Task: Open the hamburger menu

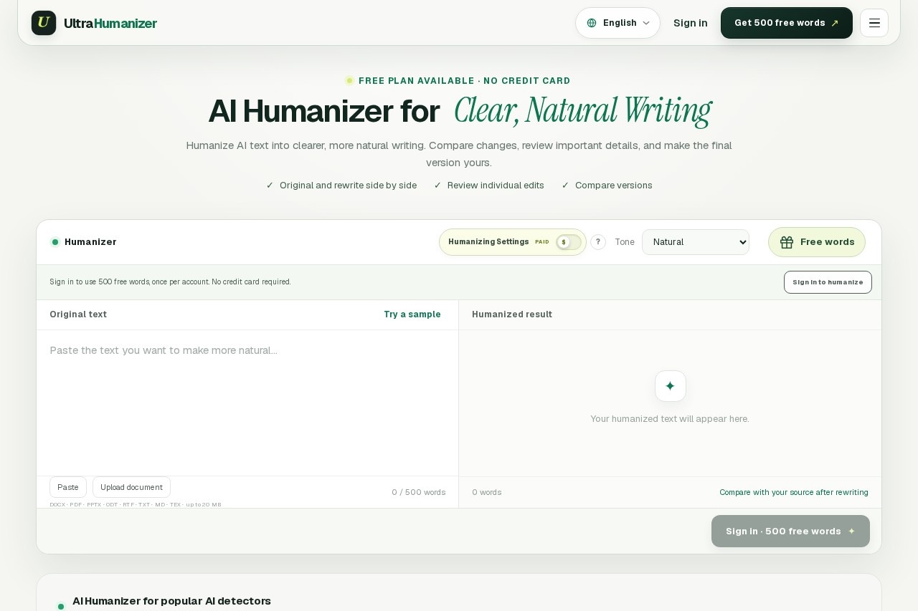Action: [x=874, y=23]
